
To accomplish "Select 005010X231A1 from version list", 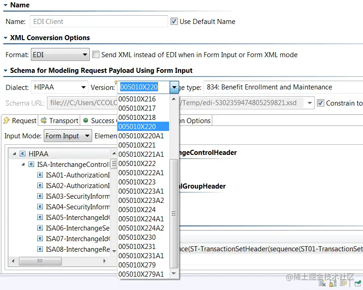I will click(x=143, y=256).
